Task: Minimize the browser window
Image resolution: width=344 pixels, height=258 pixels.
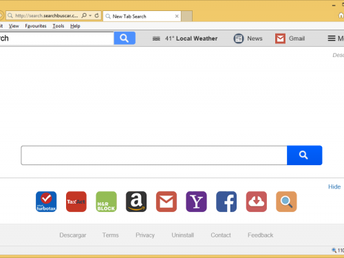Action: [334, 6]
